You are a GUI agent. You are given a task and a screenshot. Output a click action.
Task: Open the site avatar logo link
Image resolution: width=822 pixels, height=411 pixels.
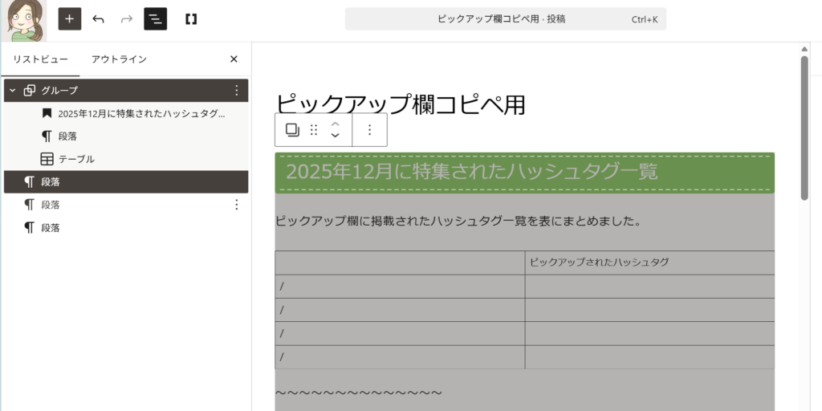[22, 20]
